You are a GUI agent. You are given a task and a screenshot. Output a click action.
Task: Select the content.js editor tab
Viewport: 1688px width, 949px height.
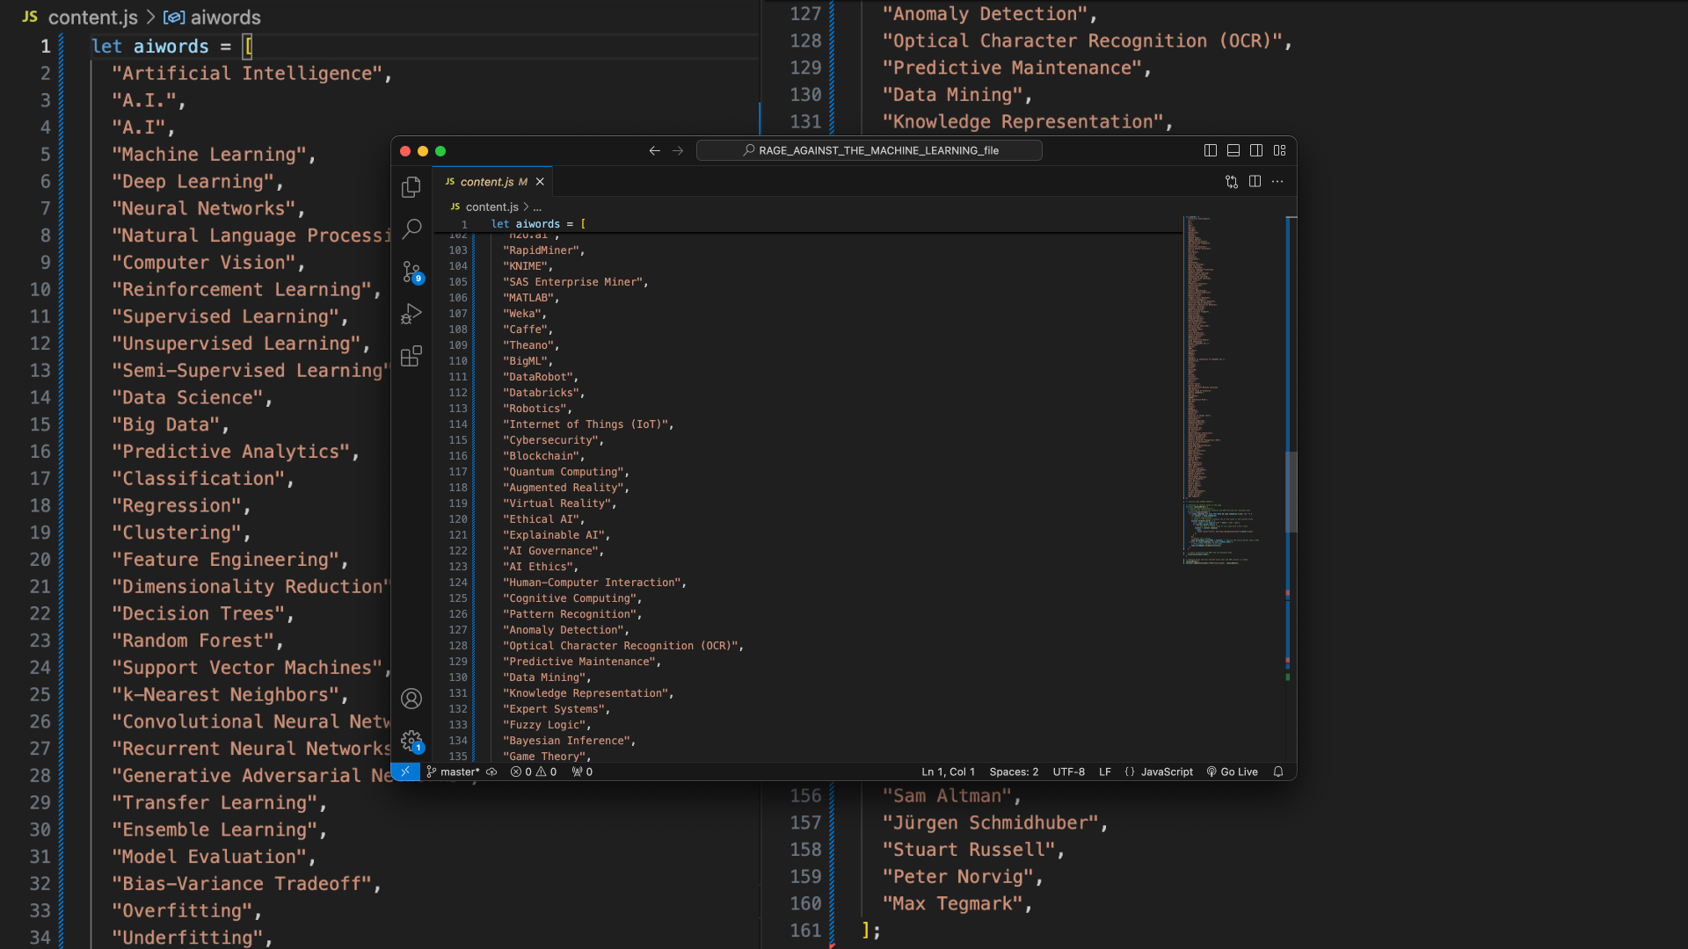493,182
